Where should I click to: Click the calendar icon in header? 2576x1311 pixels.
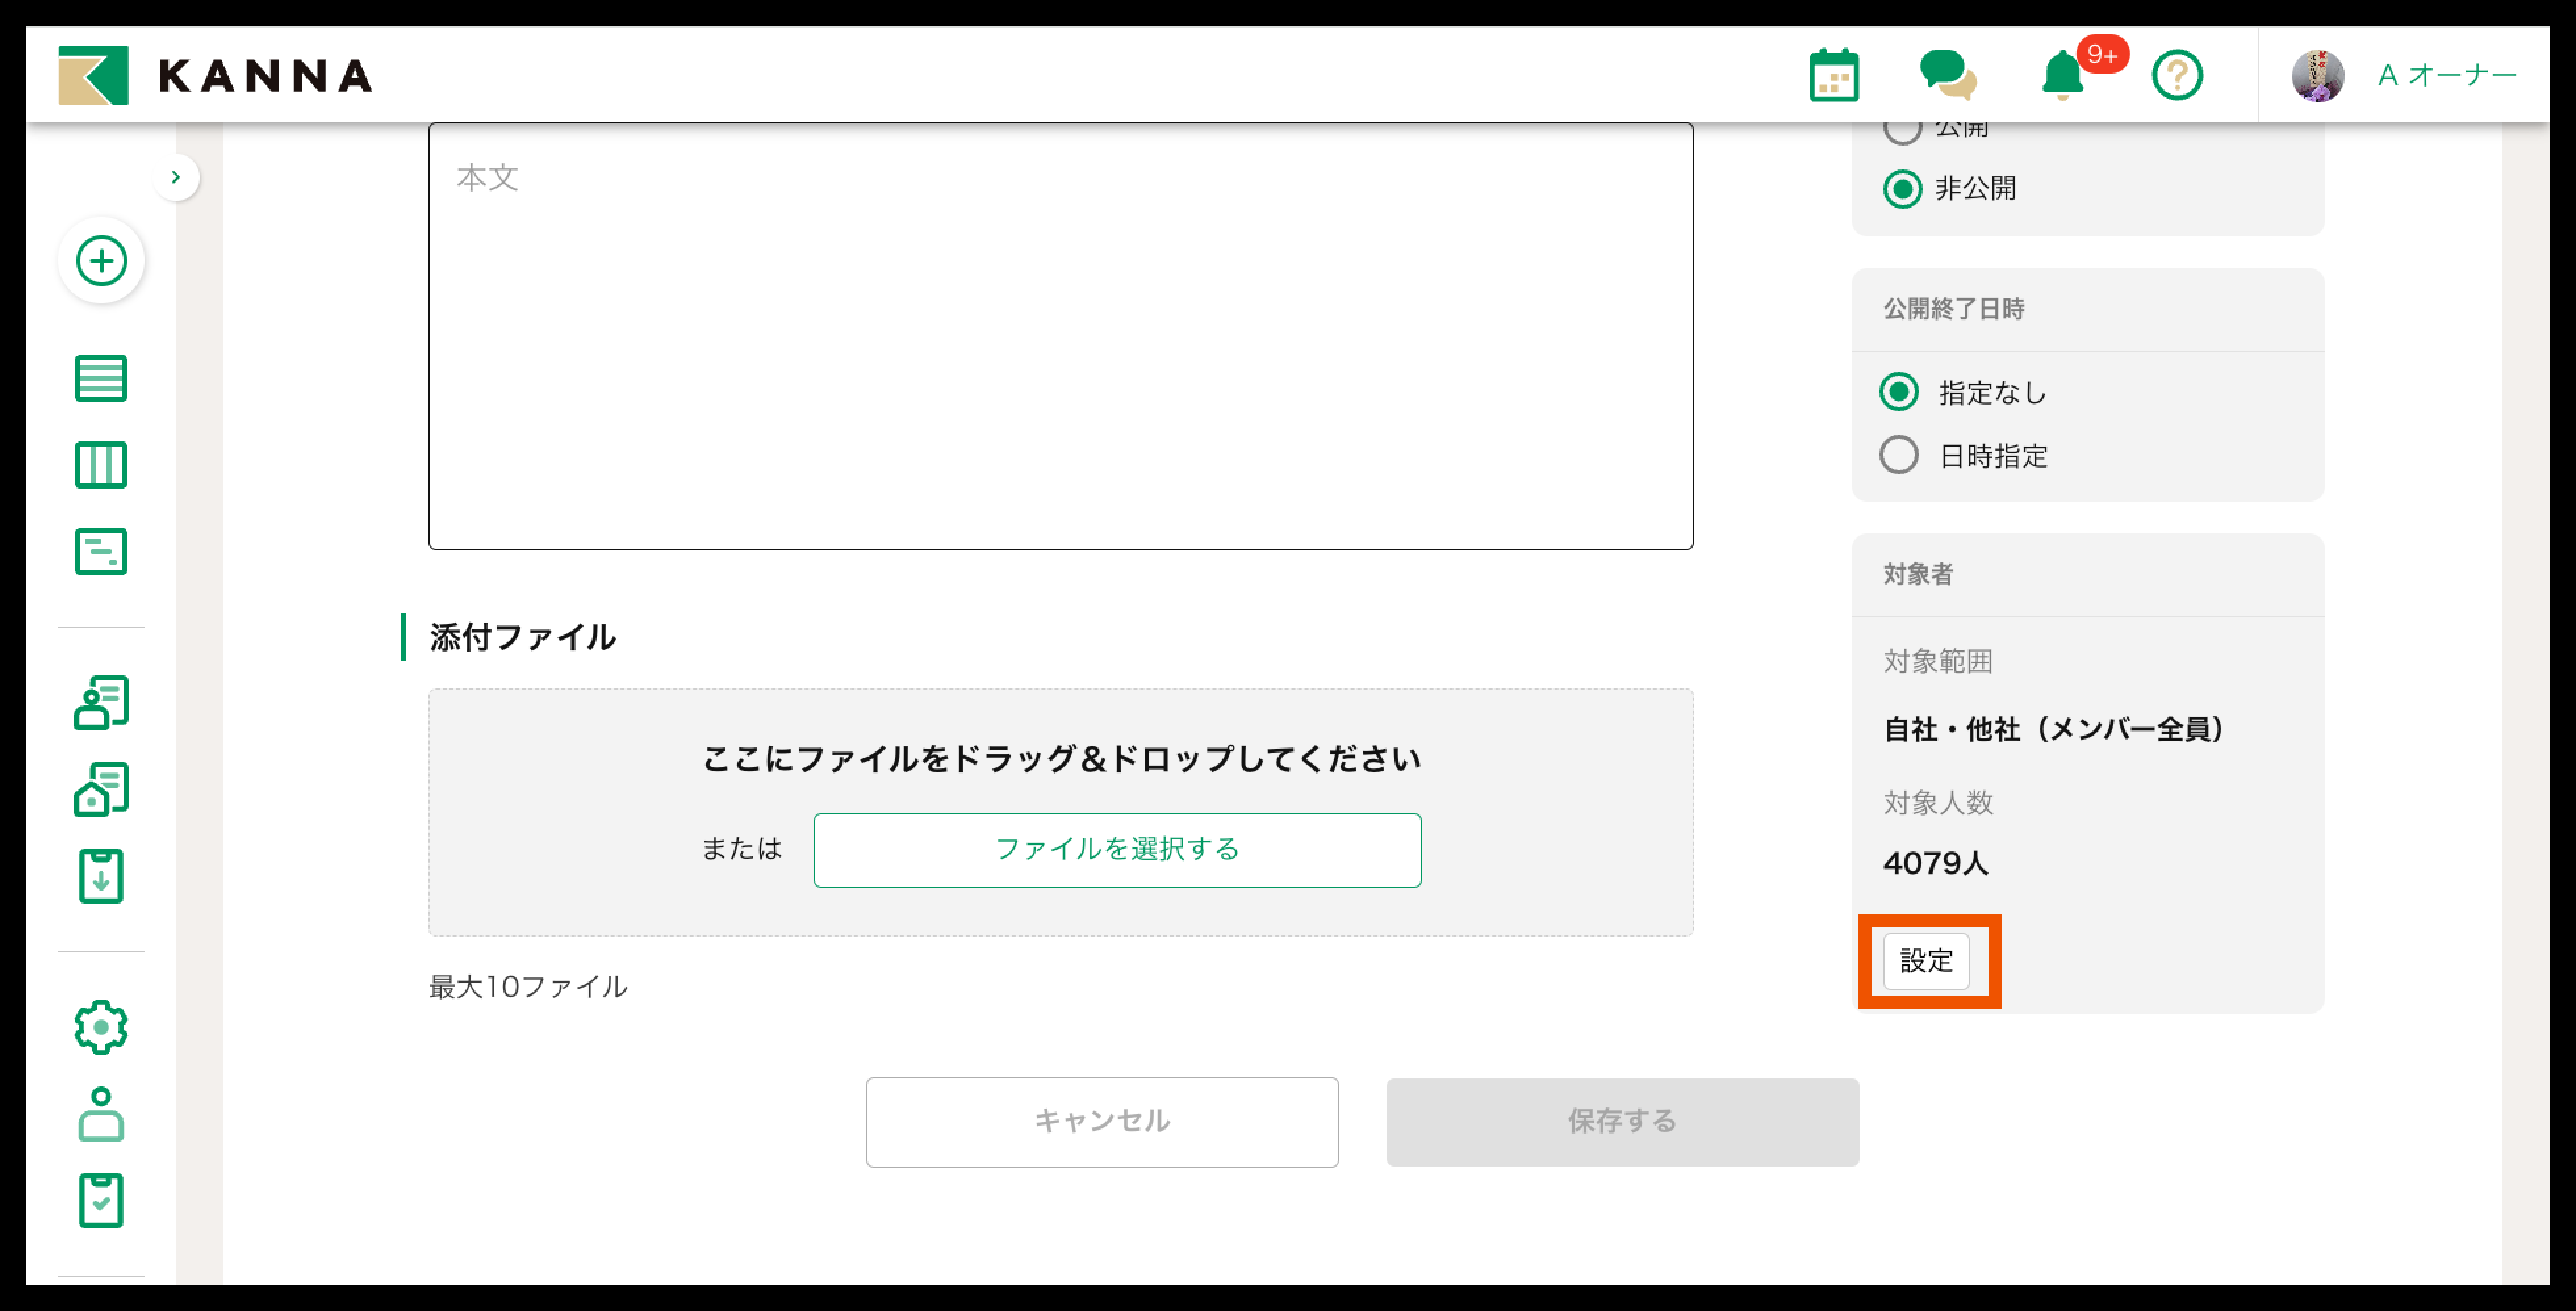click(x=1833, y=75)
